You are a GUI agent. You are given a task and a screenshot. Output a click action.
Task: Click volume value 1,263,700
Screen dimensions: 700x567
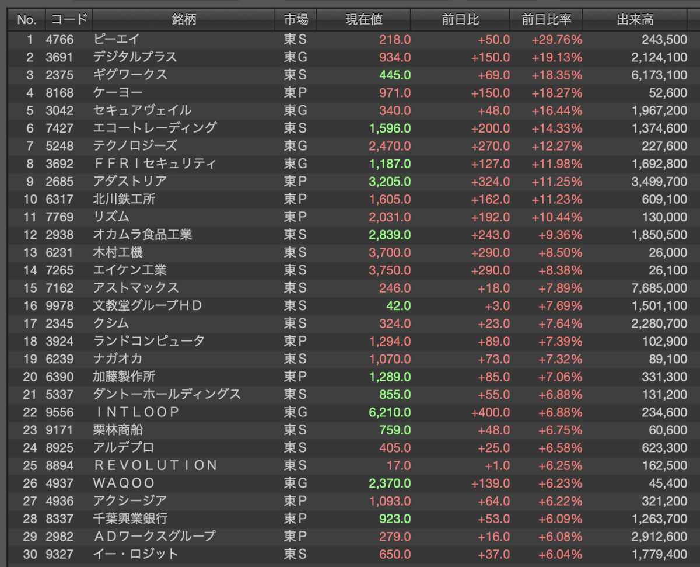point(659,519)
